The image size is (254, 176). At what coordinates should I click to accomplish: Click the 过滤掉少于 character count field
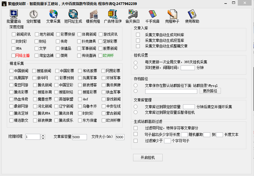click(167, 141)
